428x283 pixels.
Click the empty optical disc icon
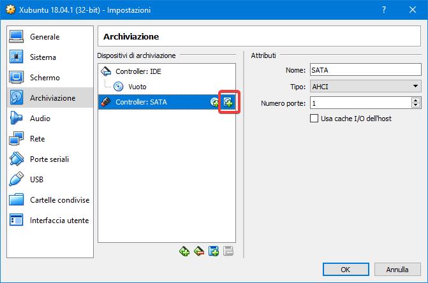coord(118,87)
